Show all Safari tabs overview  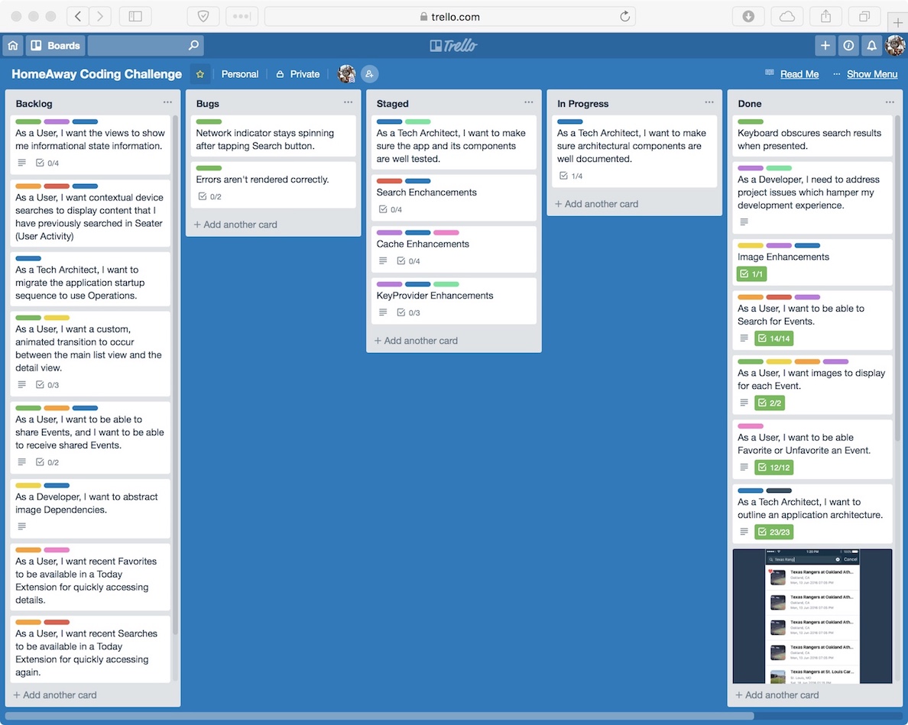864,16
